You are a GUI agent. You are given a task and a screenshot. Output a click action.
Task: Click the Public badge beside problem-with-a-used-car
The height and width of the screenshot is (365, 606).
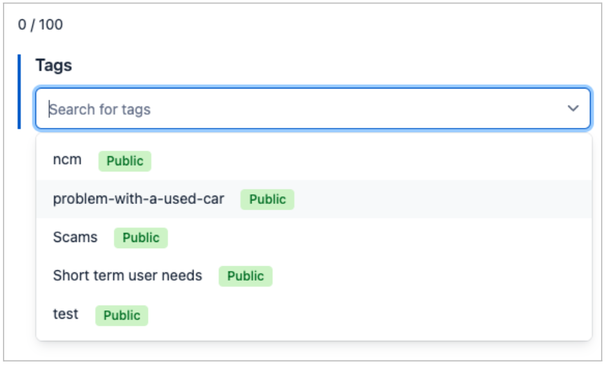[267, 200]
